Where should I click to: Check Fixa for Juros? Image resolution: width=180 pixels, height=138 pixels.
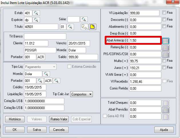[x=164, y=67]
